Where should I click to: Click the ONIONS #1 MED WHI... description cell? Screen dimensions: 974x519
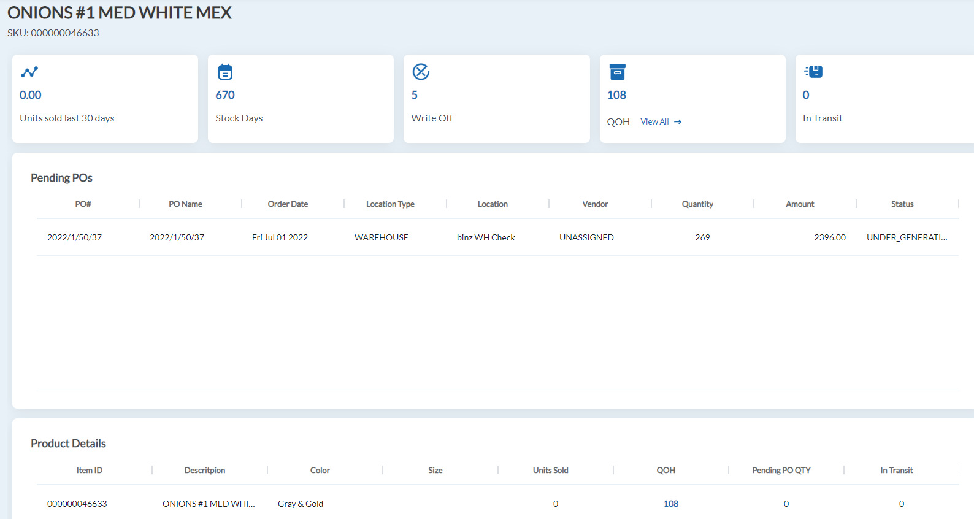(209, 504)
